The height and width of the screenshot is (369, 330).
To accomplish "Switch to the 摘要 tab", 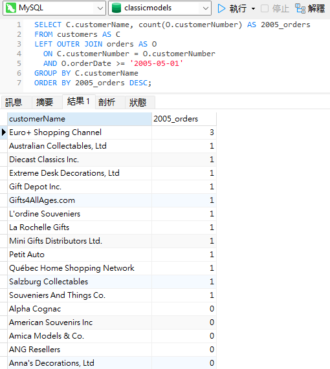I will (x=47, y=102).
